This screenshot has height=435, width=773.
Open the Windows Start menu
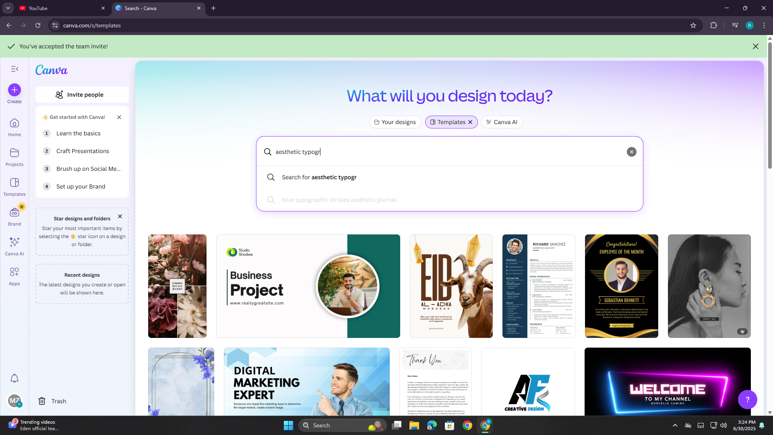(x=288, y=425)
